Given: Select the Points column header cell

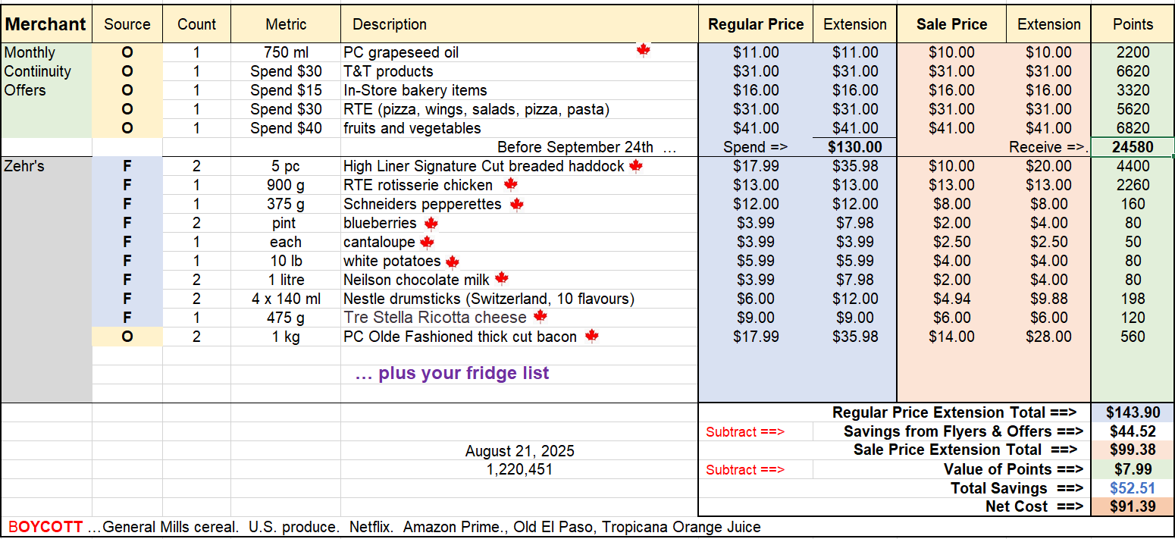Looking at the screenshot, I should (1133, 24).
